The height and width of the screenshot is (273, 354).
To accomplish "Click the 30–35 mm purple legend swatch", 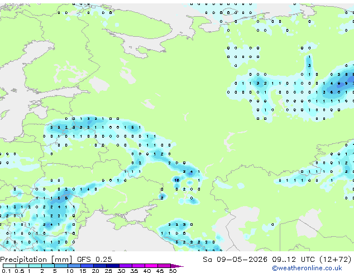I will (x=126, y=266).
